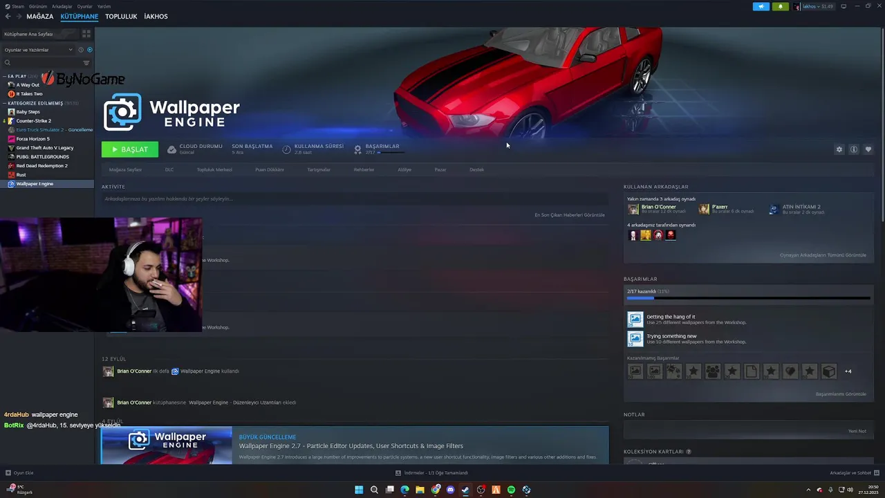Screen dimensions: 885x498
Task: Open the Pazar link
Action: pos(440,169)
